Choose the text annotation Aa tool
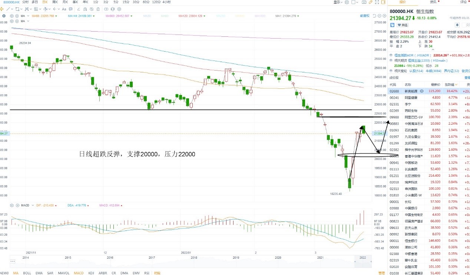The height and width of the screenshot is (275, 470). point(64,9)
